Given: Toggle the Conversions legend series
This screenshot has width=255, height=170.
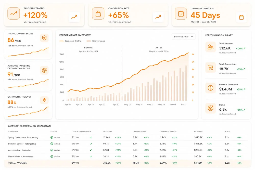Looking at the screenshot, I should click(96, 41).
